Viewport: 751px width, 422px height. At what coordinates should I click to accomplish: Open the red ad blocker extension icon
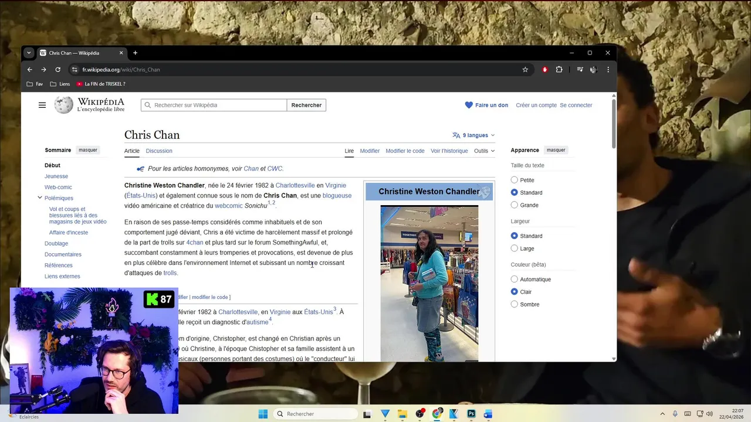(x=545, y=69)
